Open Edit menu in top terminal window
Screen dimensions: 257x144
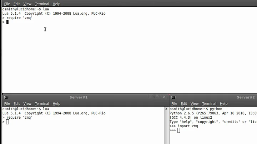tap(16, 4)
